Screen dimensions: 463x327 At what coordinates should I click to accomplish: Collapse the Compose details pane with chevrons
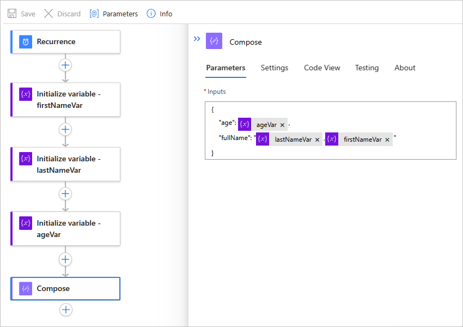197,39
